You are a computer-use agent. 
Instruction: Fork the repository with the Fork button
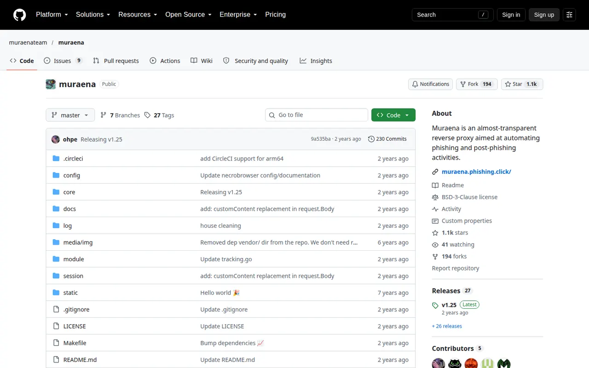[477, 84]
